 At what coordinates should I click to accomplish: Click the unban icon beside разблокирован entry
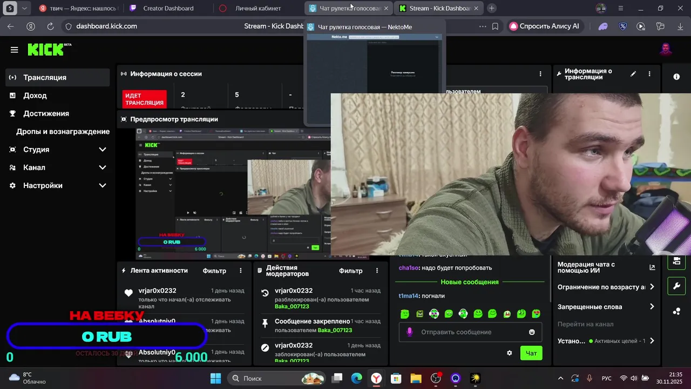point(265,293)
